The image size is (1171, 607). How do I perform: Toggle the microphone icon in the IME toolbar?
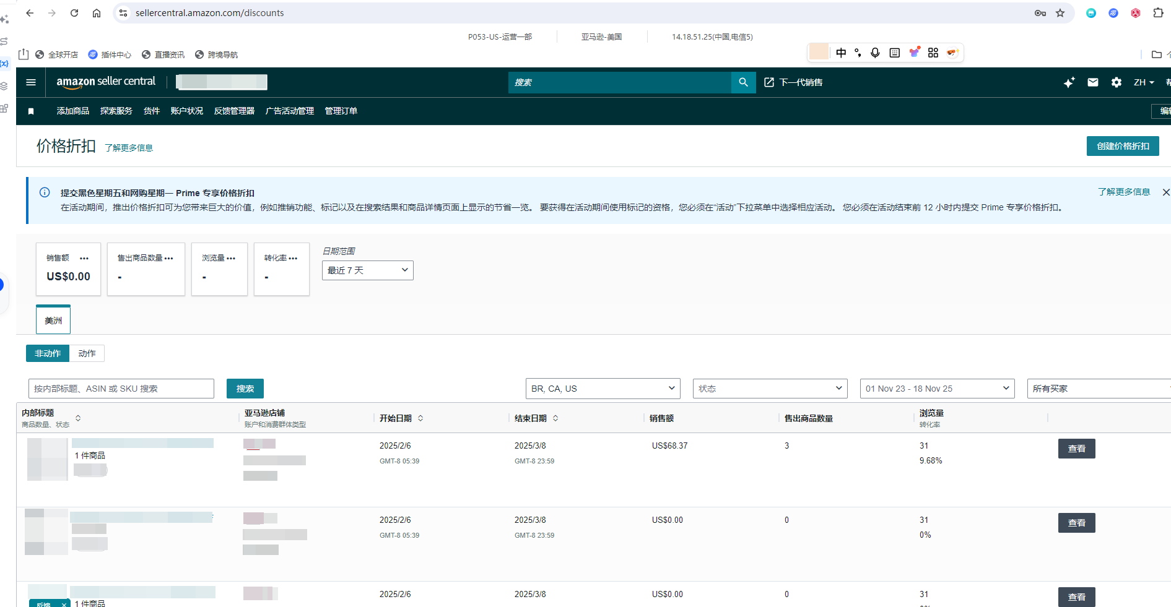coord(875,53)
